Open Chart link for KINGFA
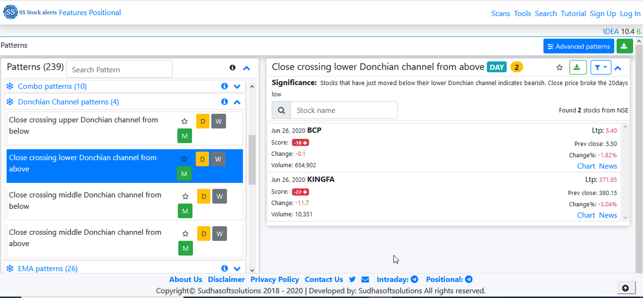643x298 pixels. pyautogui.click(x=586, y=215)
